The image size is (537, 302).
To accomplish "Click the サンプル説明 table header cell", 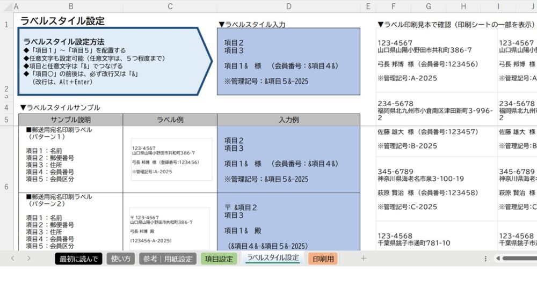I will (70, 120).
